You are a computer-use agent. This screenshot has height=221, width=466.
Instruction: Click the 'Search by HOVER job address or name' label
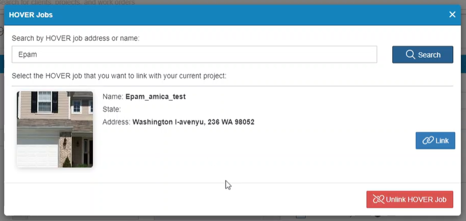[76, 38]
